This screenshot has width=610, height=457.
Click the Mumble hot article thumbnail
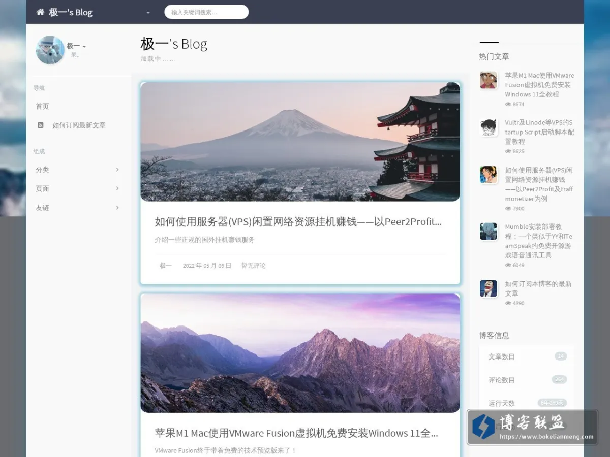(x=489, y=232)
